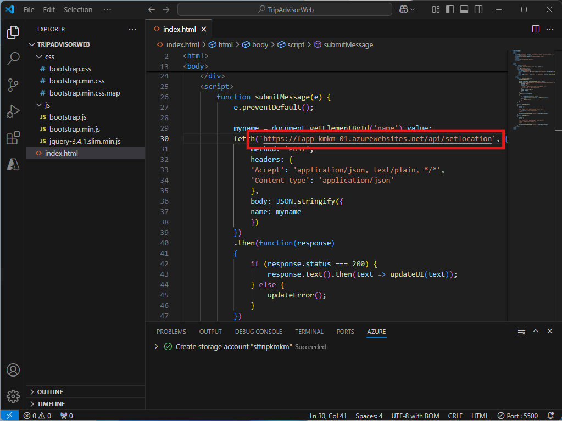The width and height of the screenshot is (562, 421).
Task: Open the Extensions view
Action: pos(13,138)
